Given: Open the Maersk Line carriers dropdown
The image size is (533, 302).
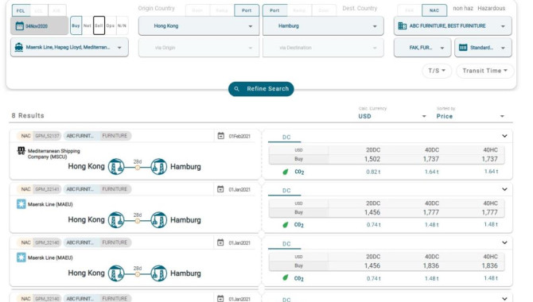Looking at the screenshot, I should click(x=69, y=47).
